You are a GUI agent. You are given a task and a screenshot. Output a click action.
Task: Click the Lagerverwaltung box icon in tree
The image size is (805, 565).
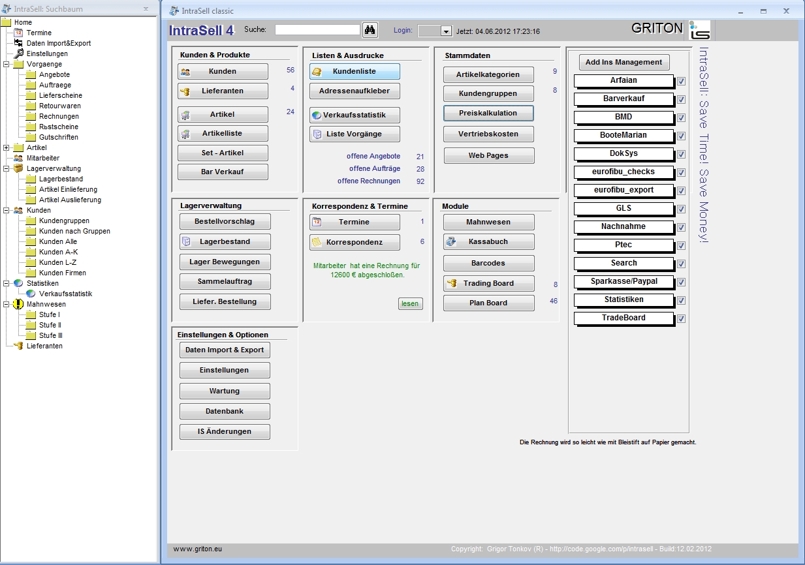18,168
